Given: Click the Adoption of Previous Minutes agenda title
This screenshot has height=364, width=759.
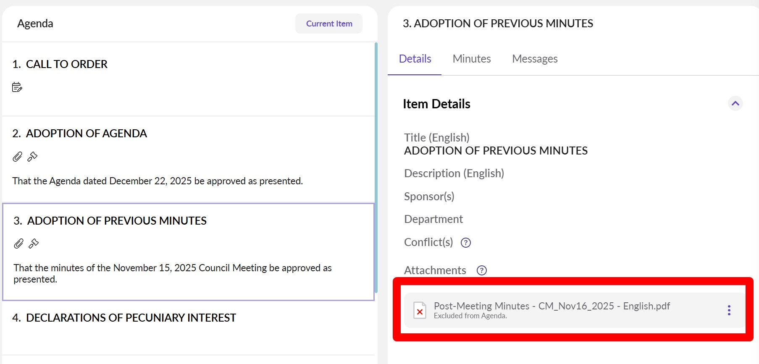Looking at the screenshot, I should tap(117, 221).
